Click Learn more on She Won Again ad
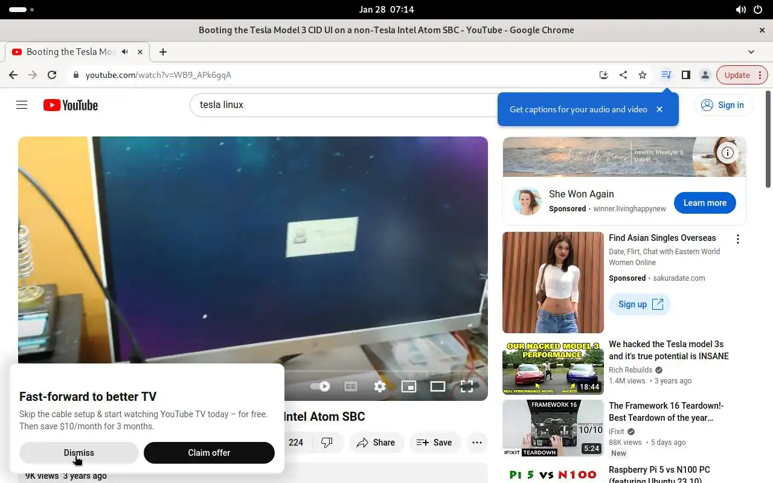 (x=705, y=203)
